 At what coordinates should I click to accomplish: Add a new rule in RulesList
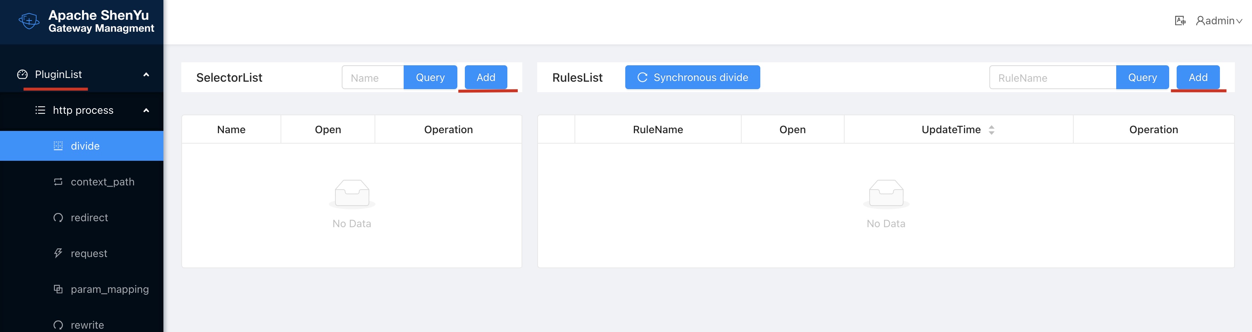(1198, 77)
